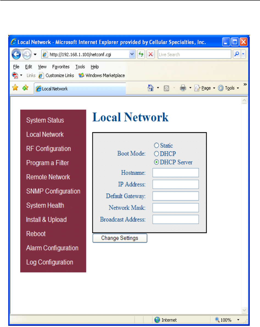Expand the zoom level dropdown arrow
This screenshot has height=327, width=260.
click(238, 320)
